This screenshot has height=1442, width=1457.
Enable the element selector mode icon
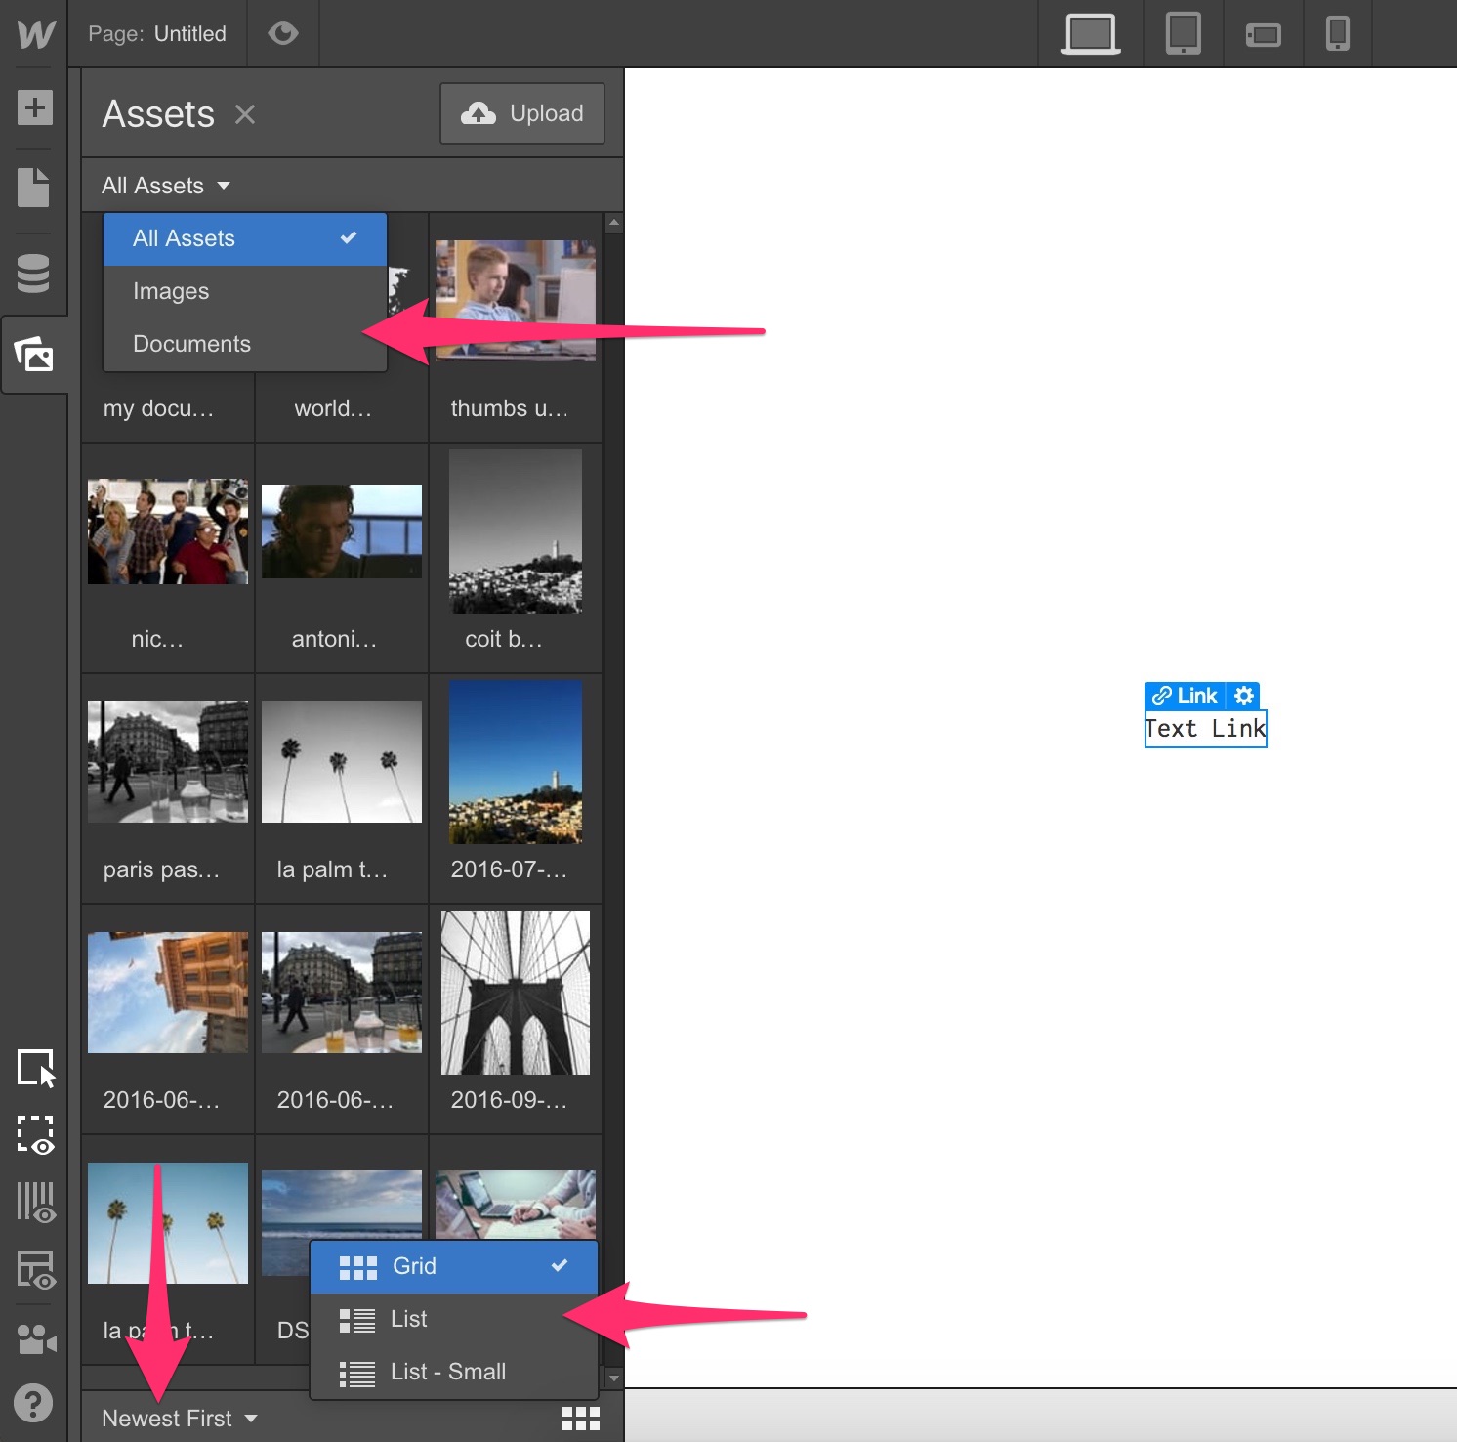click(x=36, y=1068)
